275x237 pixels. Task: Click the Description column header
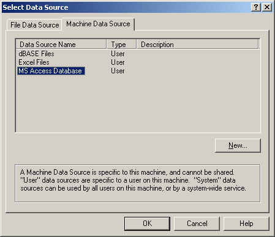(198, 45)
